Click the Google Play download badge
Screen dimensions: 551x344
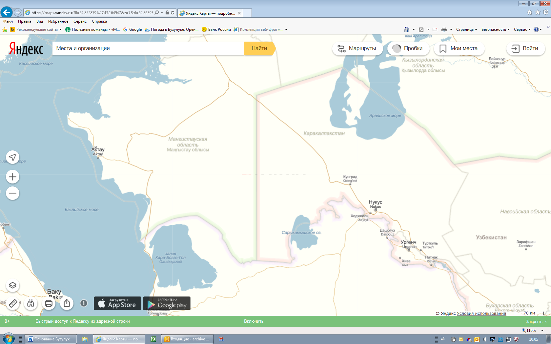pos(167,303)
